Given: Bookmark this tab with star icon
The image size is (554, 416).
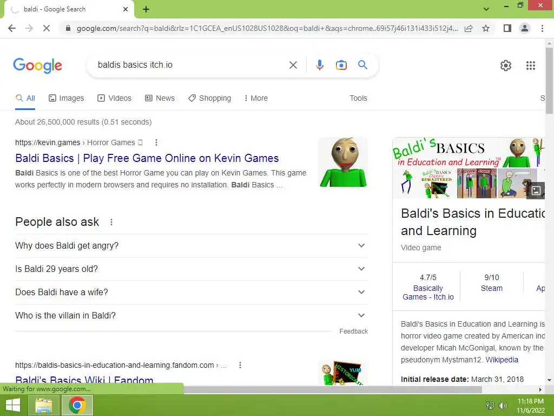Looking at the screenshot, I should [486, 28].
